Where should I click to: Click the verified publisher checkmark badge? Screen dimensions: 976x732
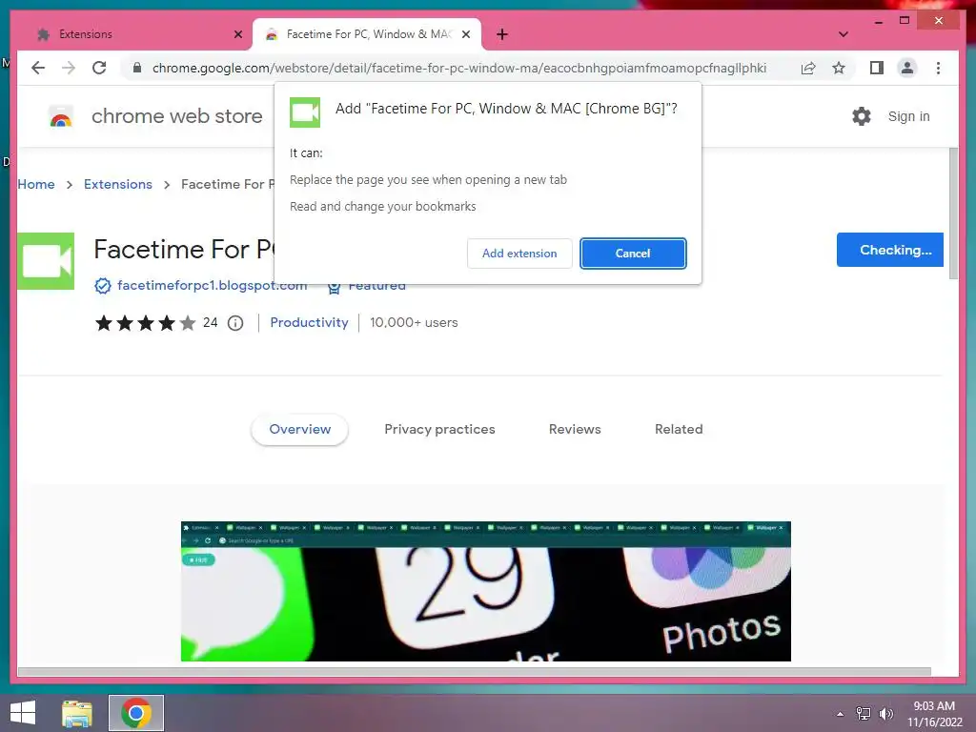(x=102, y=286)
